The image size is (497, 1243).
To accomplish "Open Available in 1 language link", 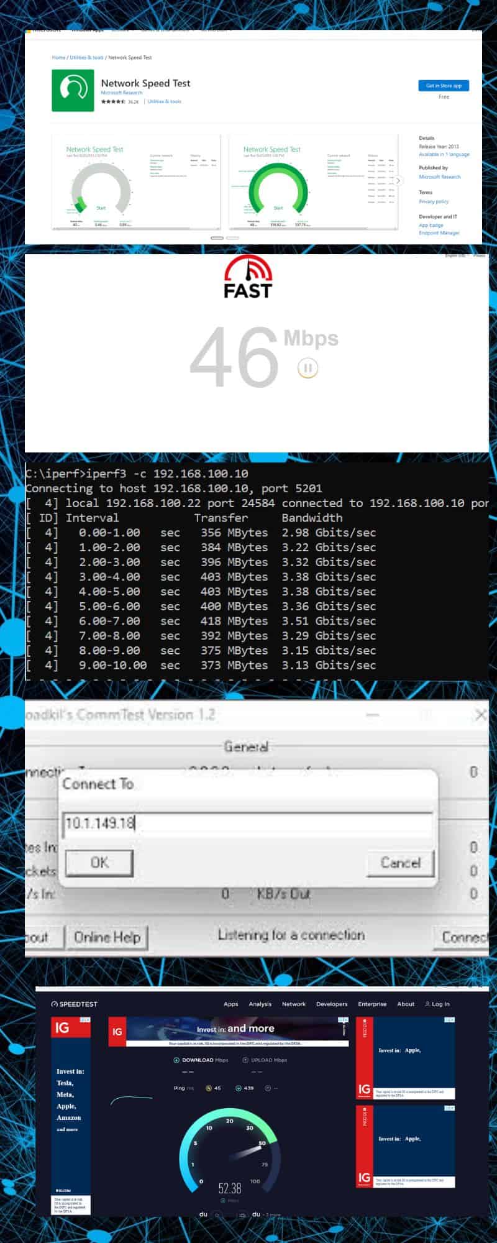I will coord(444,154).
